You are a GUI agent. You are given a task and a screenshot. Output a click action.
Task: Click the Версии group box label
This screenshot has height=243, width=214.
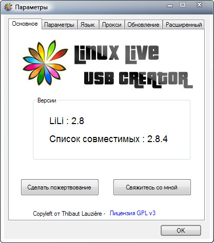pyautogui.click(x=47, y=100)
